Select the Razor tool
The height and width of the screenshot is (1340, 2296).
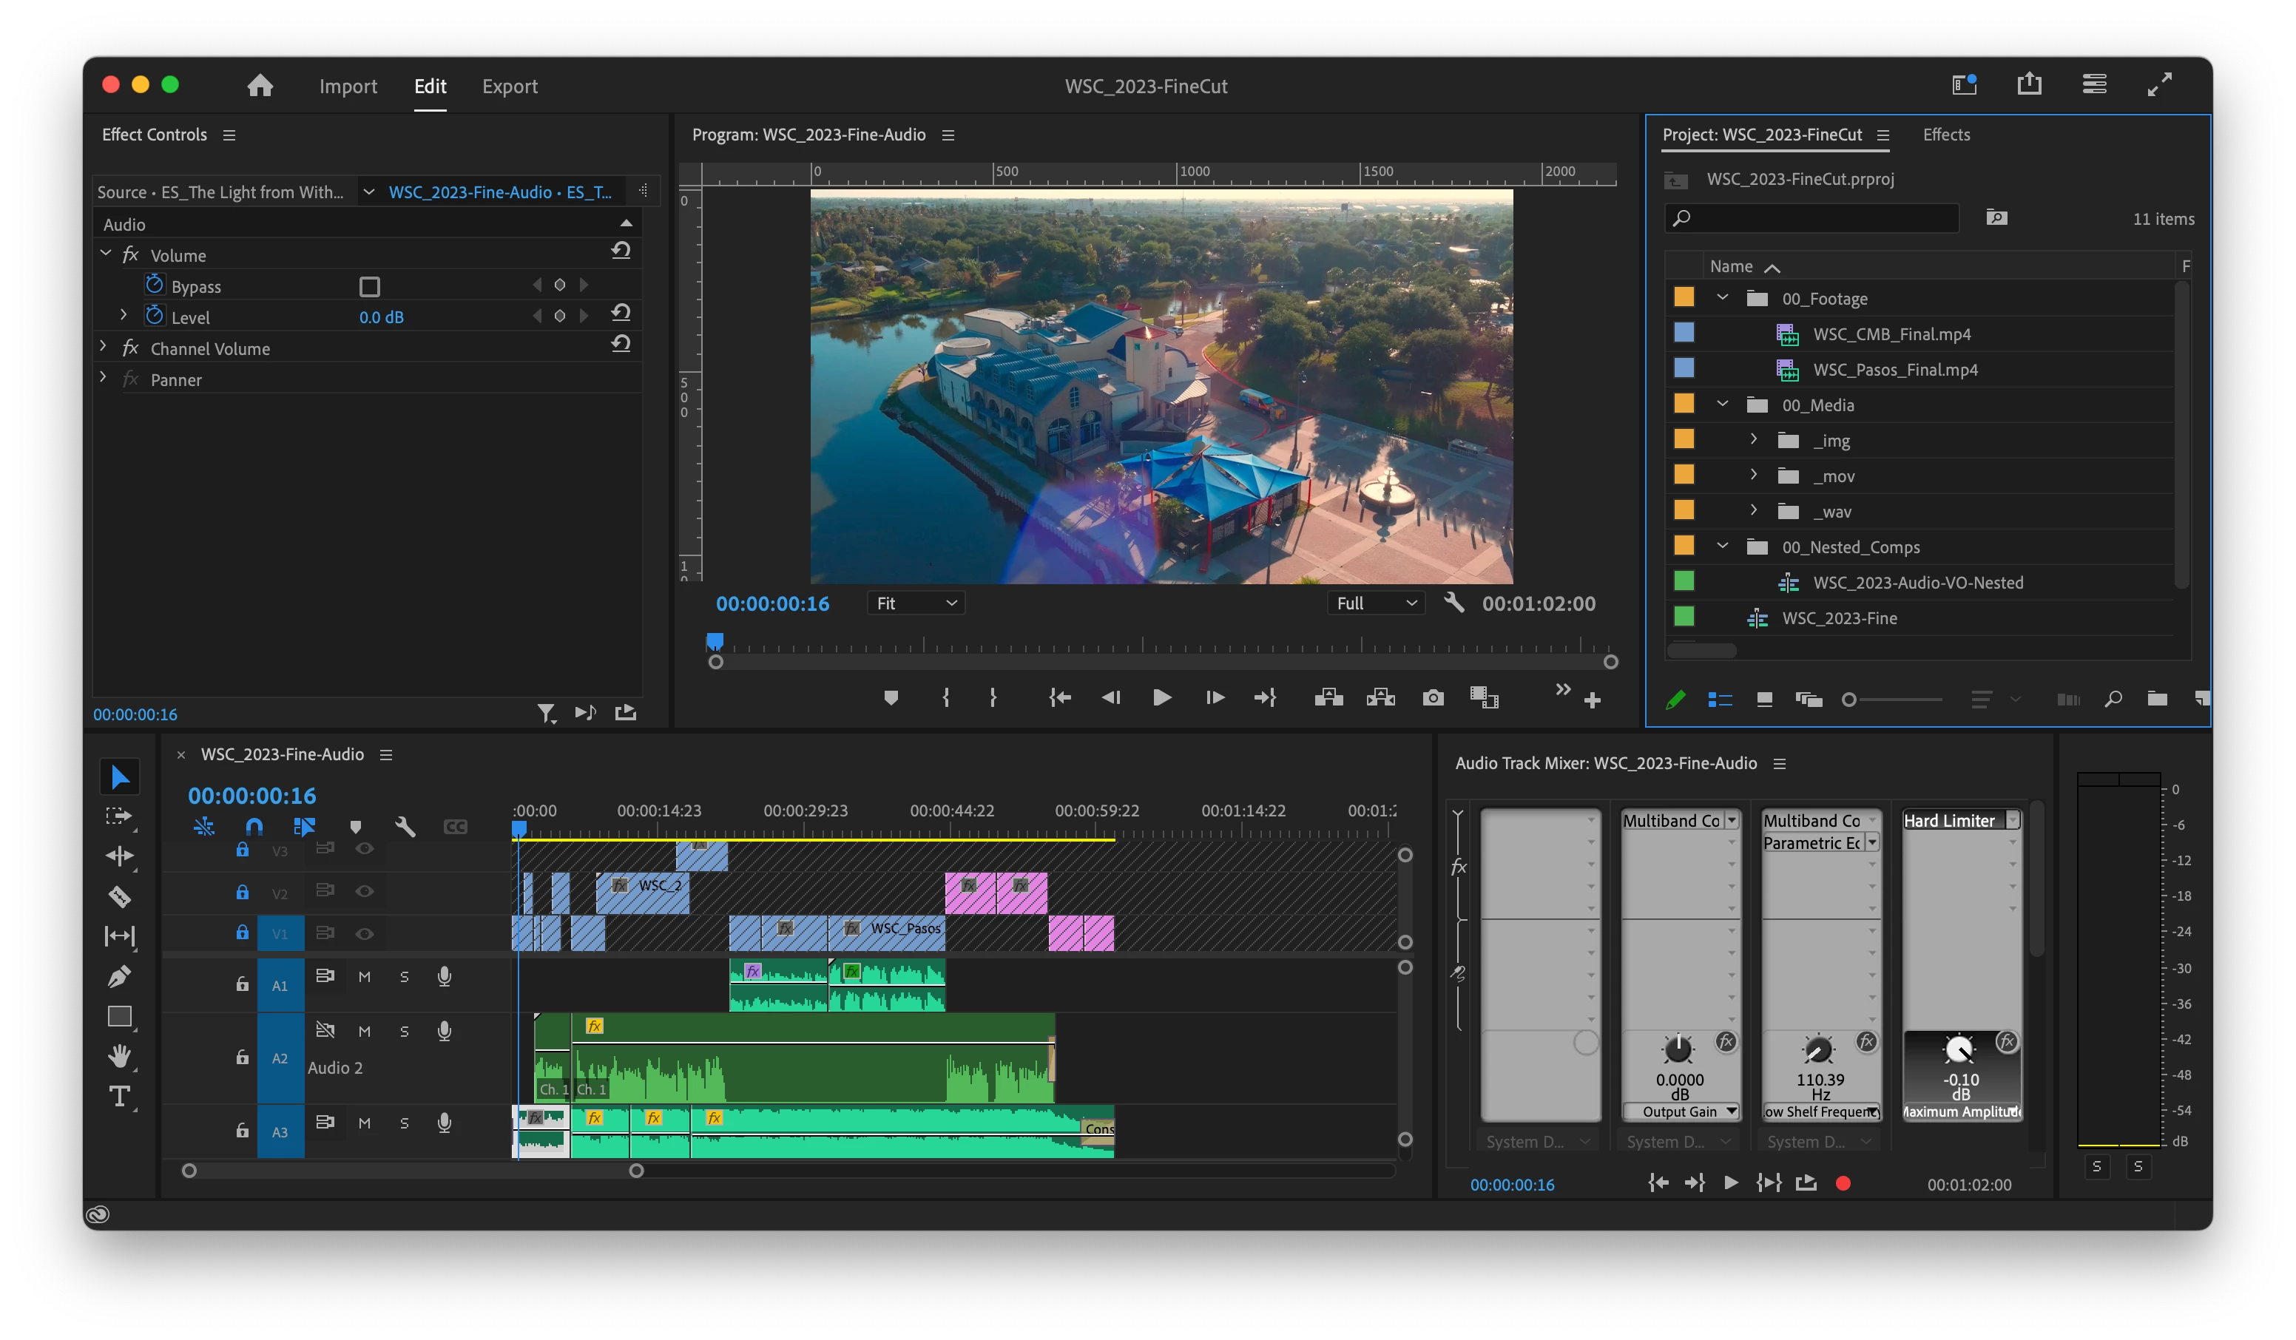119,896
